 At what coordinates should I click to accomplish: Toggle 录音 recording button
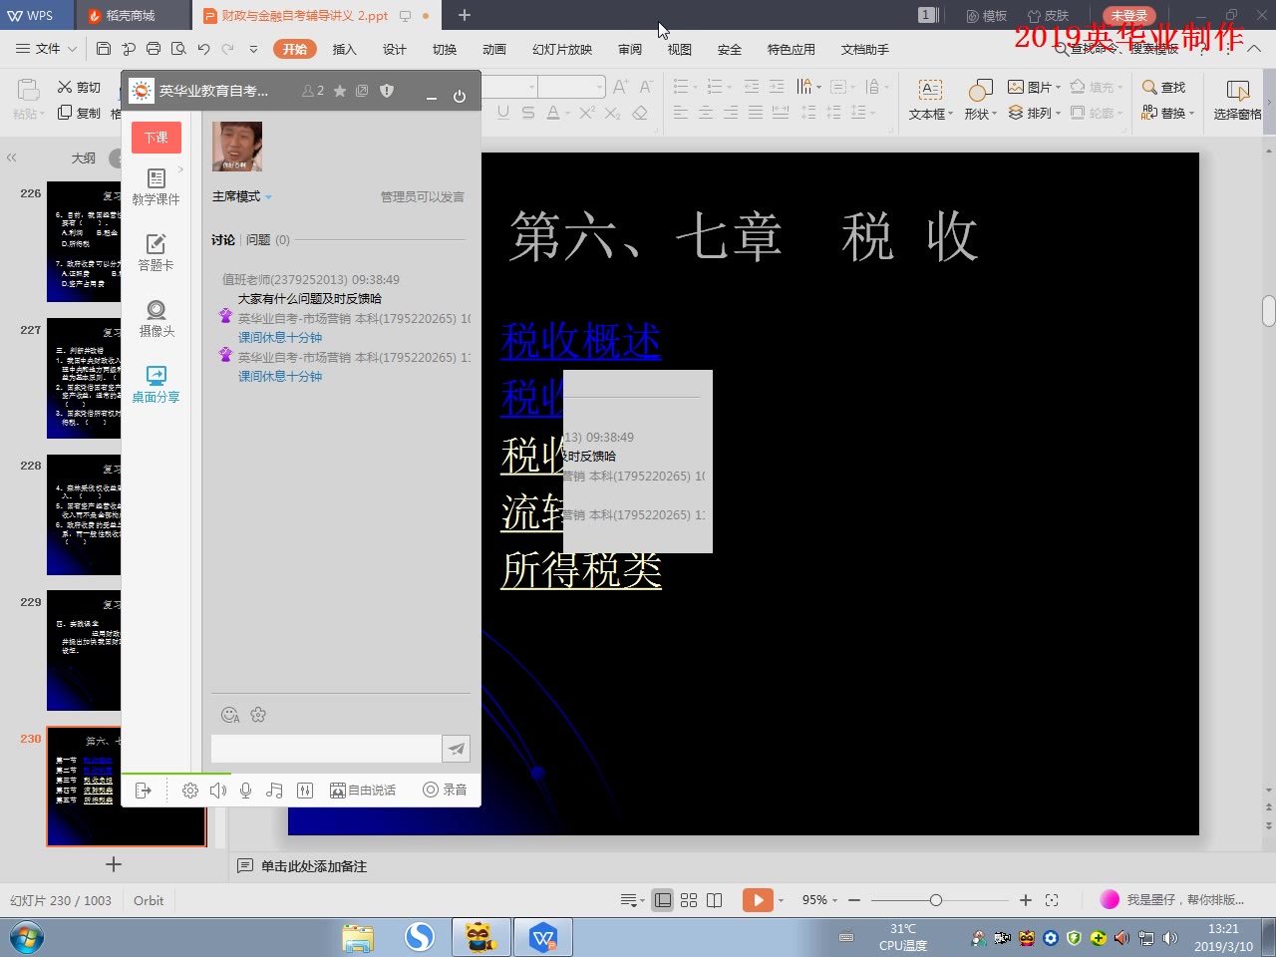coord(445,790)
